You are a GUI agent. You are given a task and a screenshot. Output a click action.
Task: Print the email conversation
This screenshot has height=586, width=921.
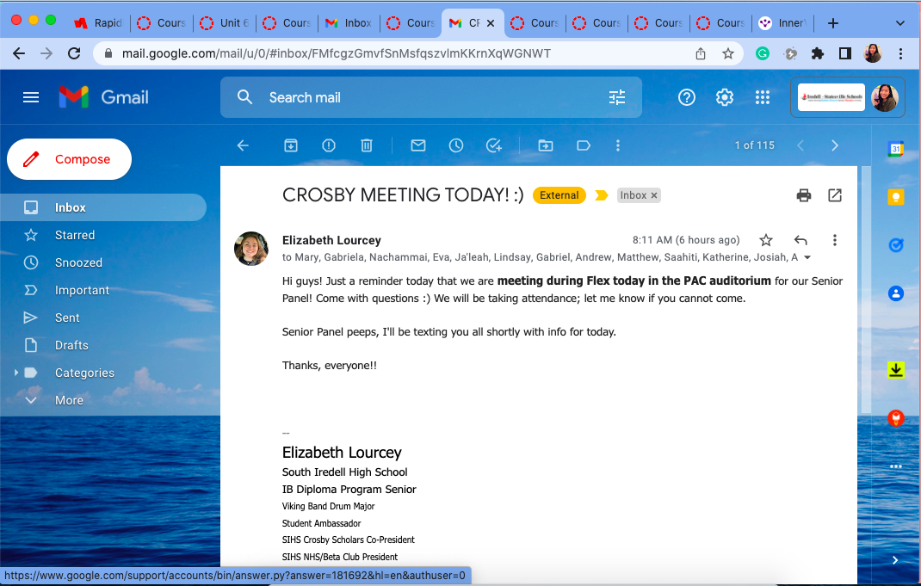(x=804, y=195)
